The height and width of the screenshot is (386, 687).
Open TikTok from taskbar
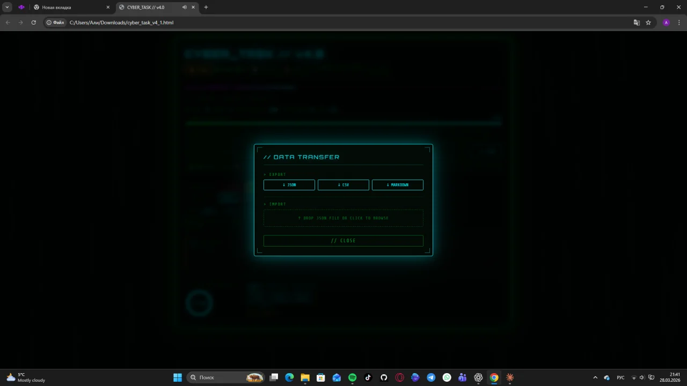tap(368, 377)
